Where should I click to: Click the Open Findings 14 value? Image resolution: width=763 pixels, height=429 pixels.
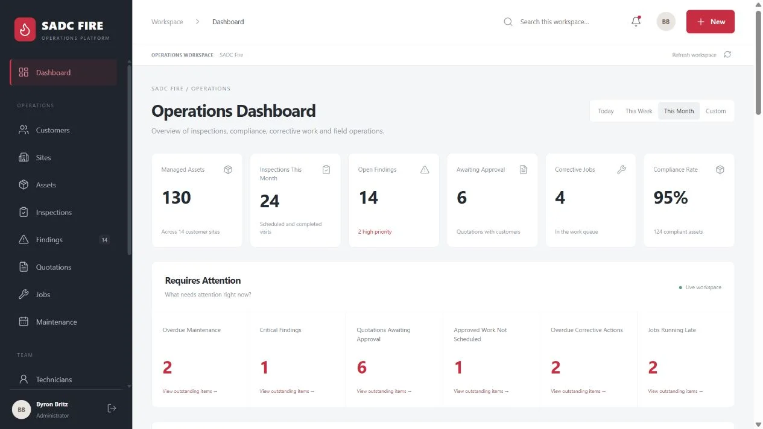369,198
